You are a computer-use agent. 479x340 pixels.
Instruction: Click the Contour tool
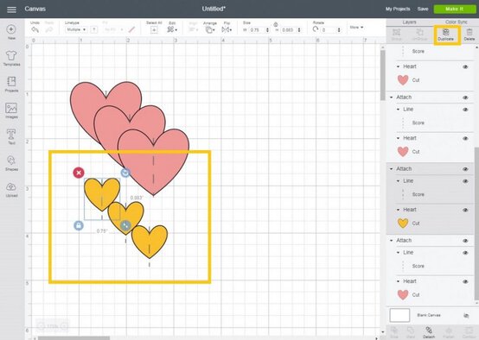pyautogui.click(x=469, y=331)
